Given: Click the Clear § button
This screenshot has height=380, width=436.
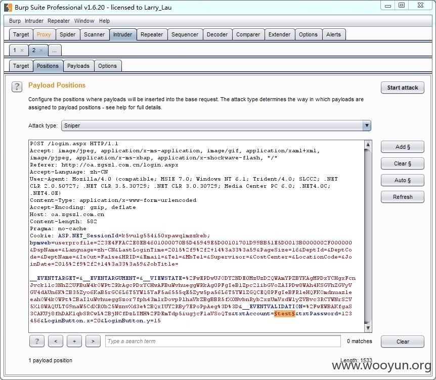Looking at the screenshot, I should (x=402, y=163).
